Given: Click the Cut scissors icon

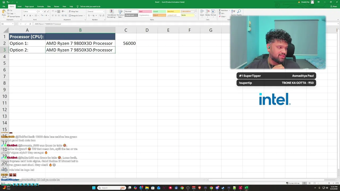Looking at the screenshot, I should coord(8,10).
